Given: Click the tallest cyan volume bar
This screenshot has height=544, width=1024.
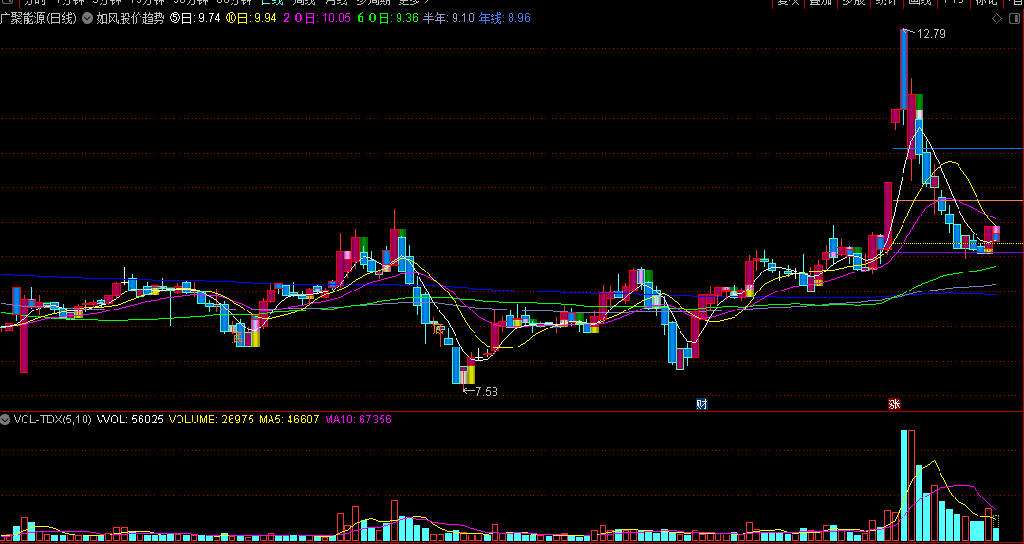Looking at the screenshot, I should [x=903, y=486].
